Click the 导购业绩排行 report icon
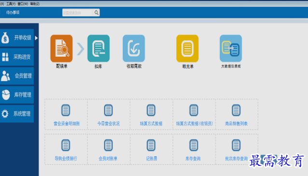This screenshot has height=176, width=308. click(x=66, y=145)
